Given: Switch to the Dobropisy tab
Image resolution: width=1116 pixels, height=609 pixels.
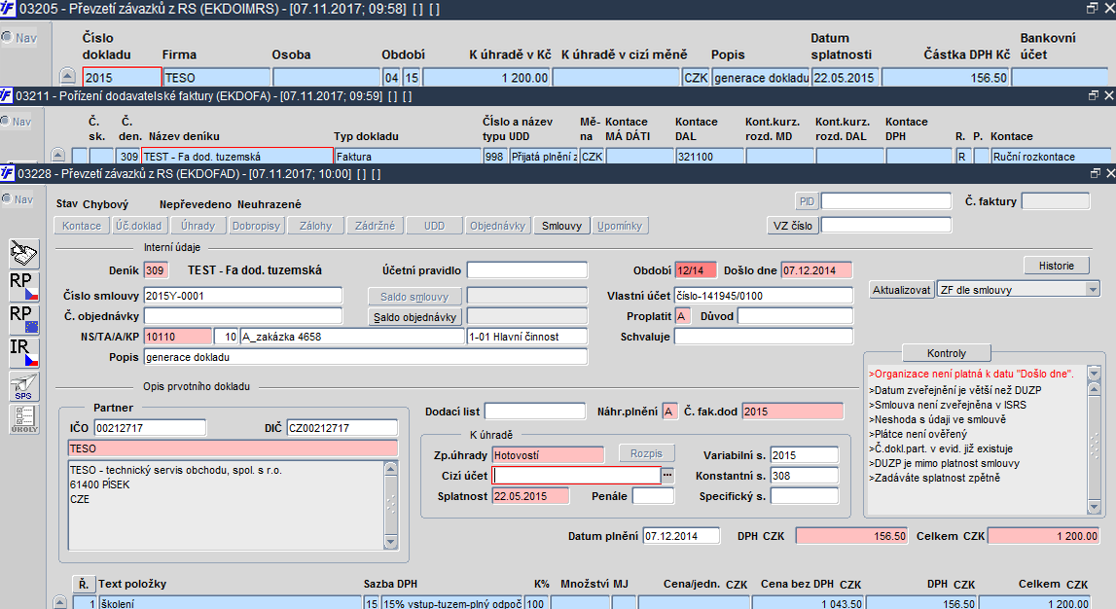Looking at the screenshot, I should pyautogui.click(x=256, y=226).
